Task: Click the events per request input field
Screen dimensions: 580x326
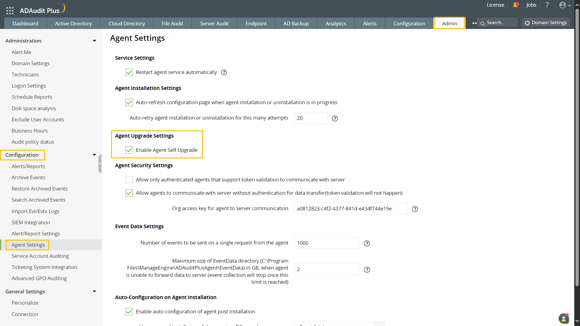Action: [327, 243]
